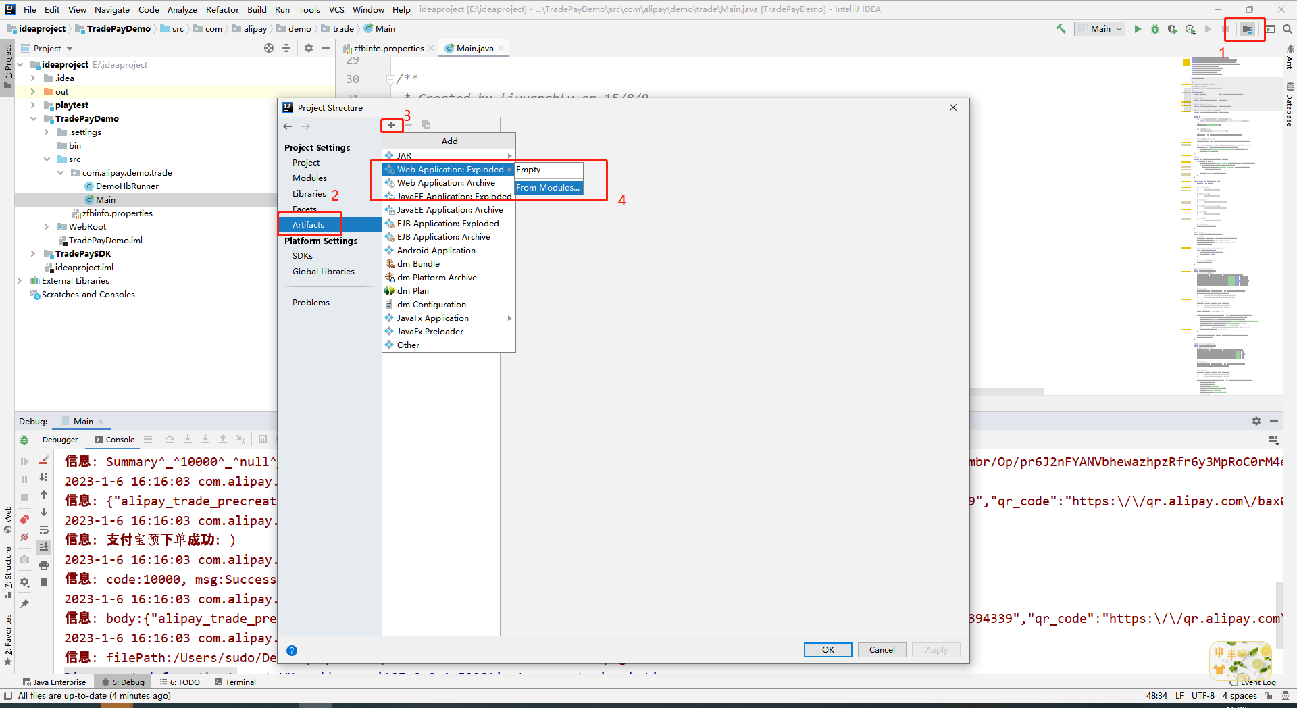Open the Build menu in menu bar

pos(257,9)
